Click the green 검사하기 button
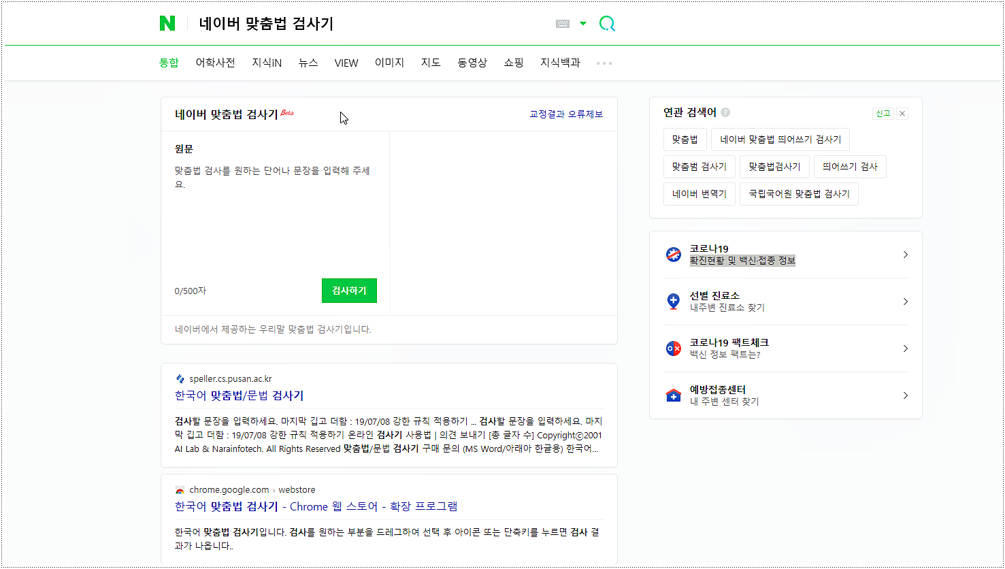Screen dimensions: 1005x569 [349, 291]
